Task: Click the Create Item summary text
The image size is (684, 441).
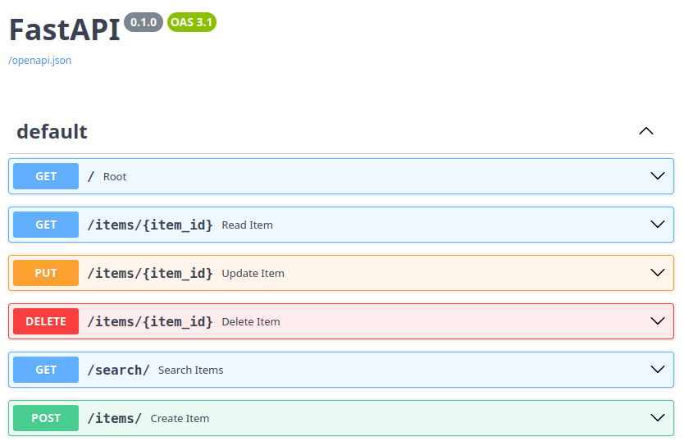Action: click(180, 419)
